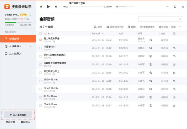Skip to the previous audio track
Screen dimensions: 187x129
click(41, 7)
